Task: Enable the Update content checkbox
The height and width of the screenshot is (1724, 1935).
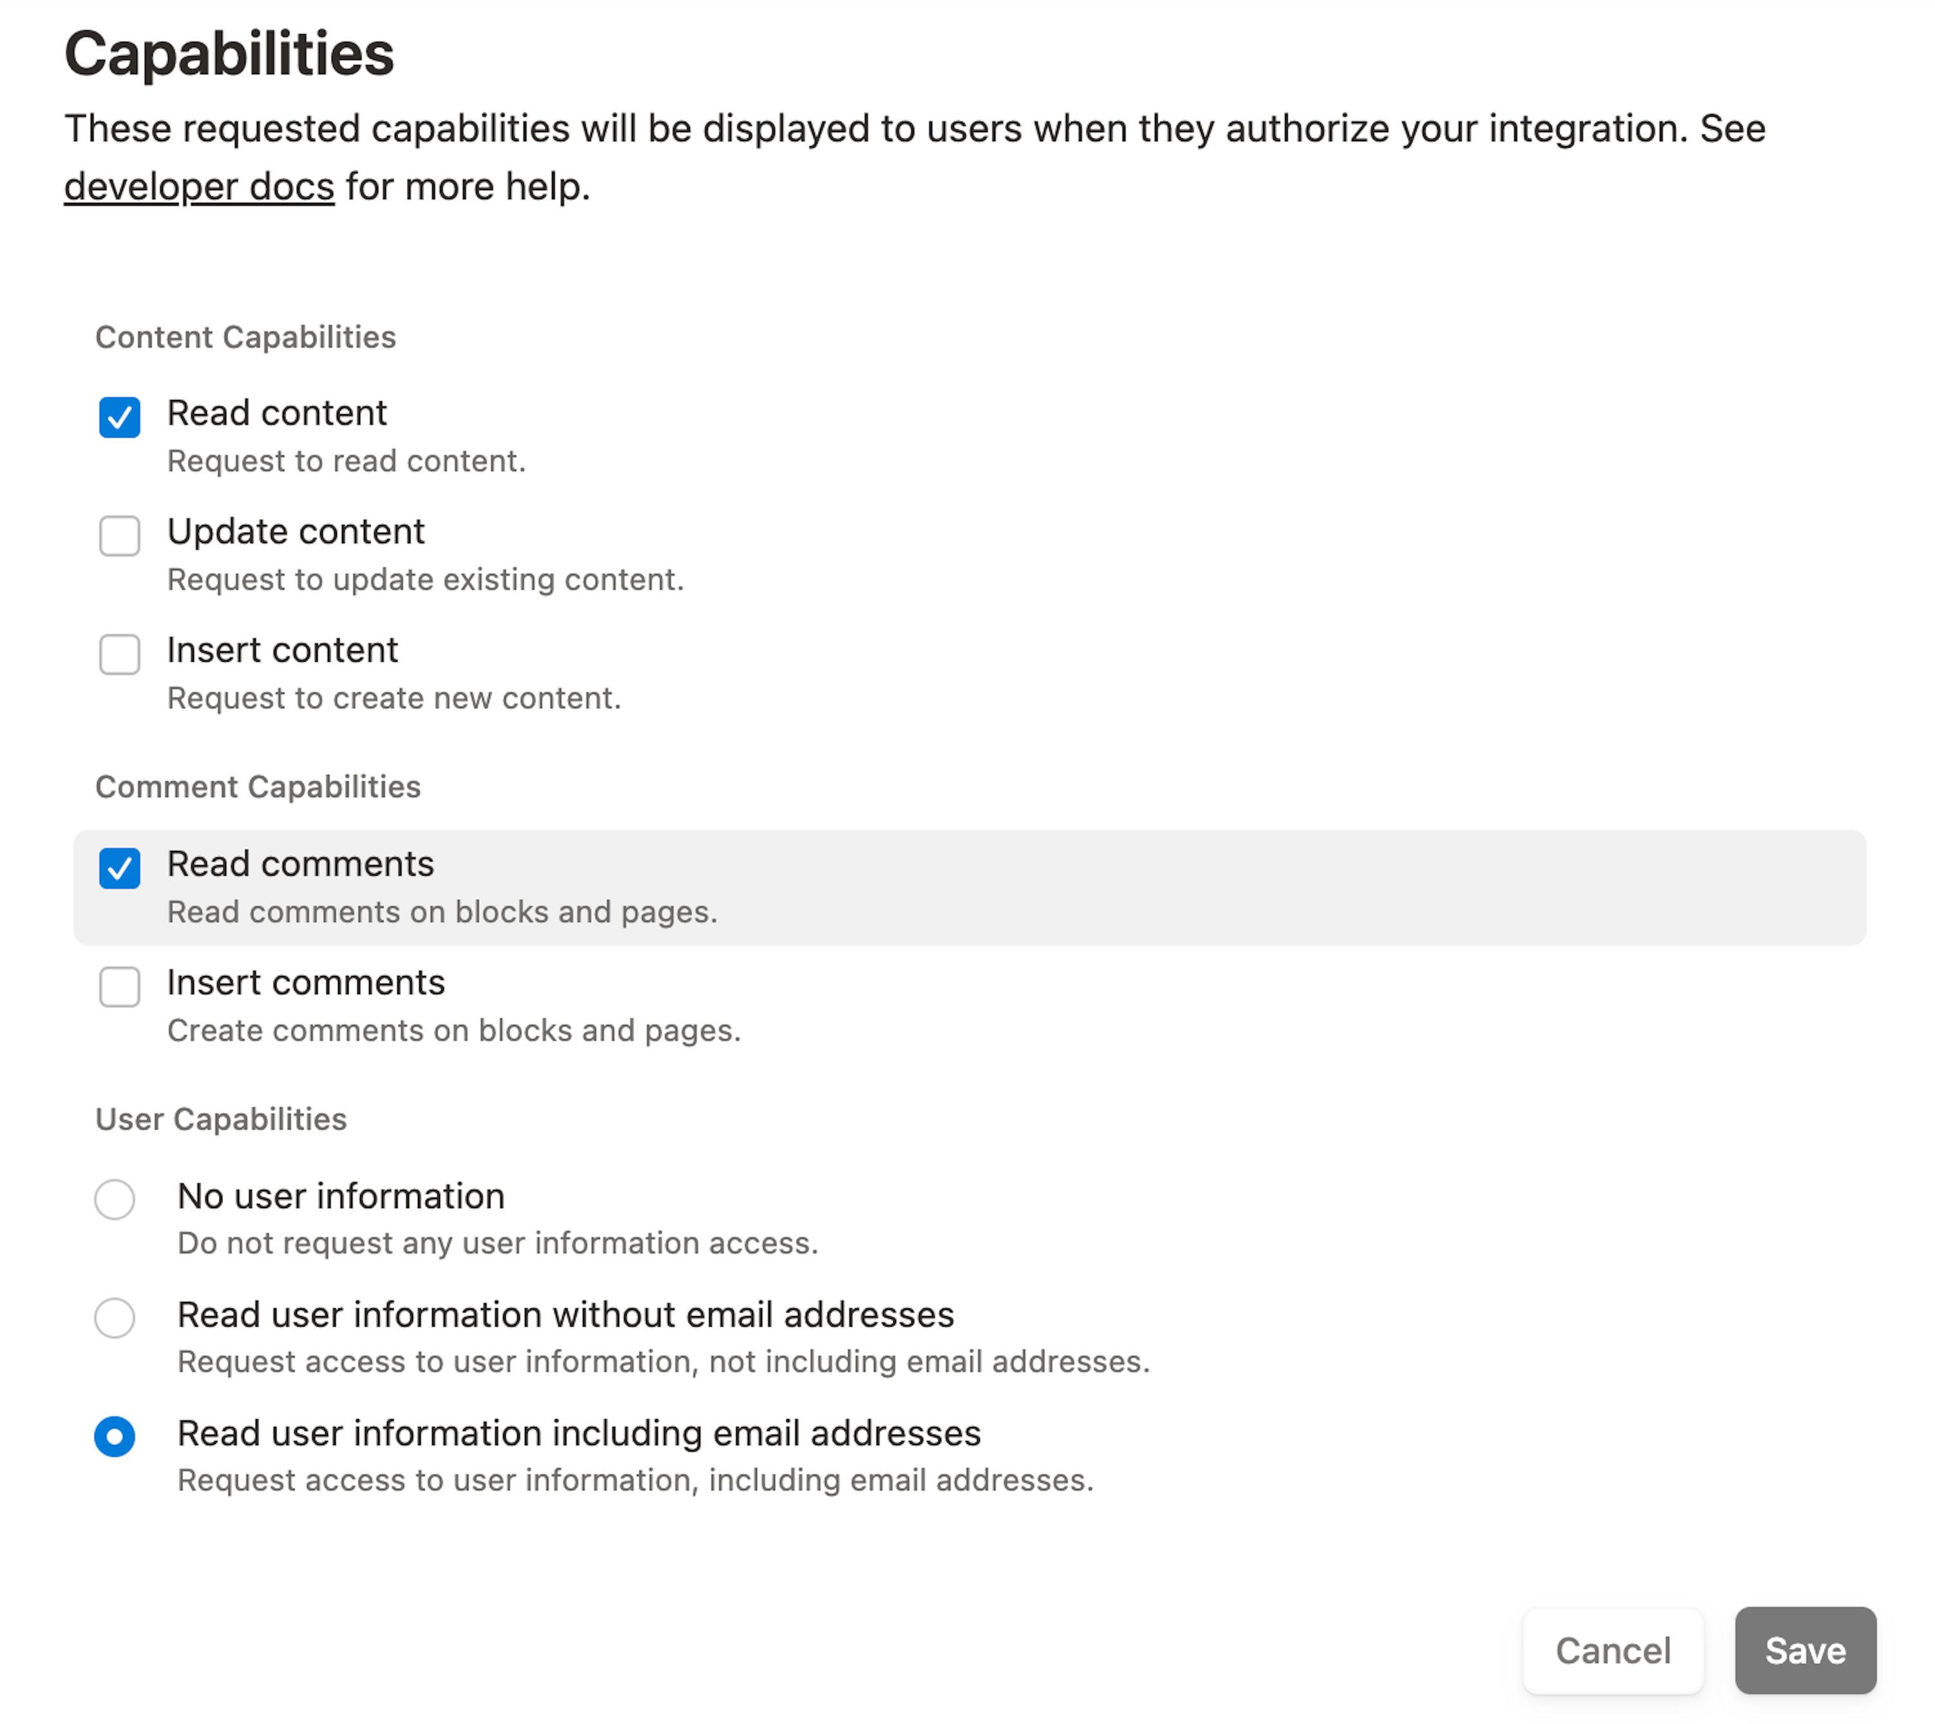Action: (x=119, y=536)
